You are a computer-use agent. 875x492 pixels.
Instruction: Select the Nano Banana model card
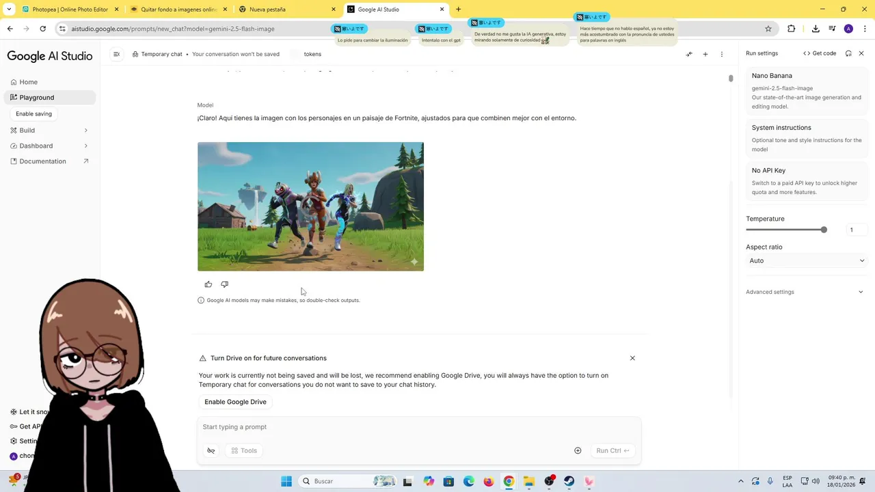pyautogui.click(x=807, y=91)
